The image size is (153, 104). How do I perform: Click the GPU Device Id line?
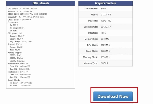22,9
